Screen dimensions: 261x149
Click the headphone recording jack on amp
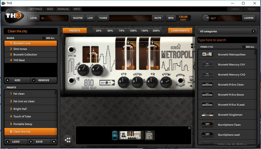180,80
